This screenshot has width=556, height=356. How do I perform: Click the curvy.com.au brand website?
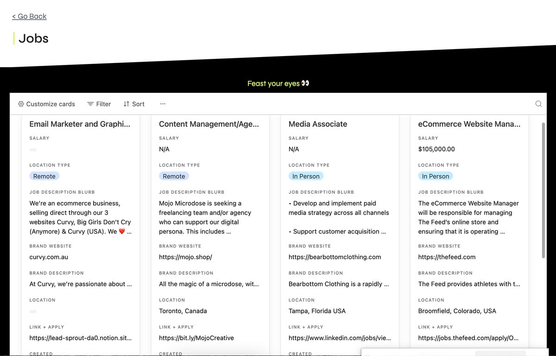pos(49,257)
